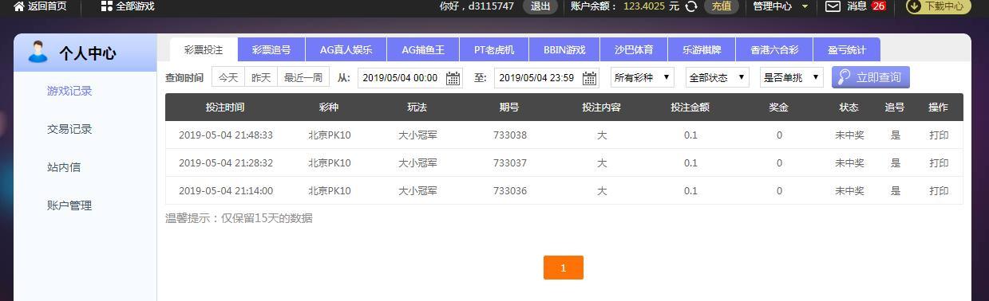Open the 管理中心 dropdown menu

point(781,6)
